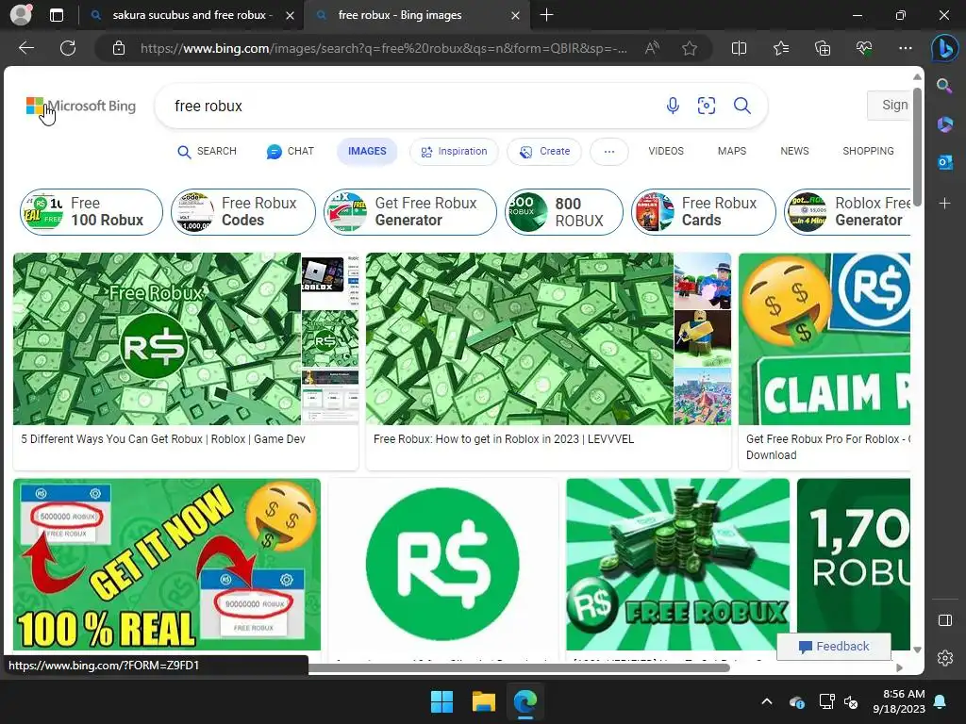
Task: Open visual search camera icon
Action: coord(706,106)
